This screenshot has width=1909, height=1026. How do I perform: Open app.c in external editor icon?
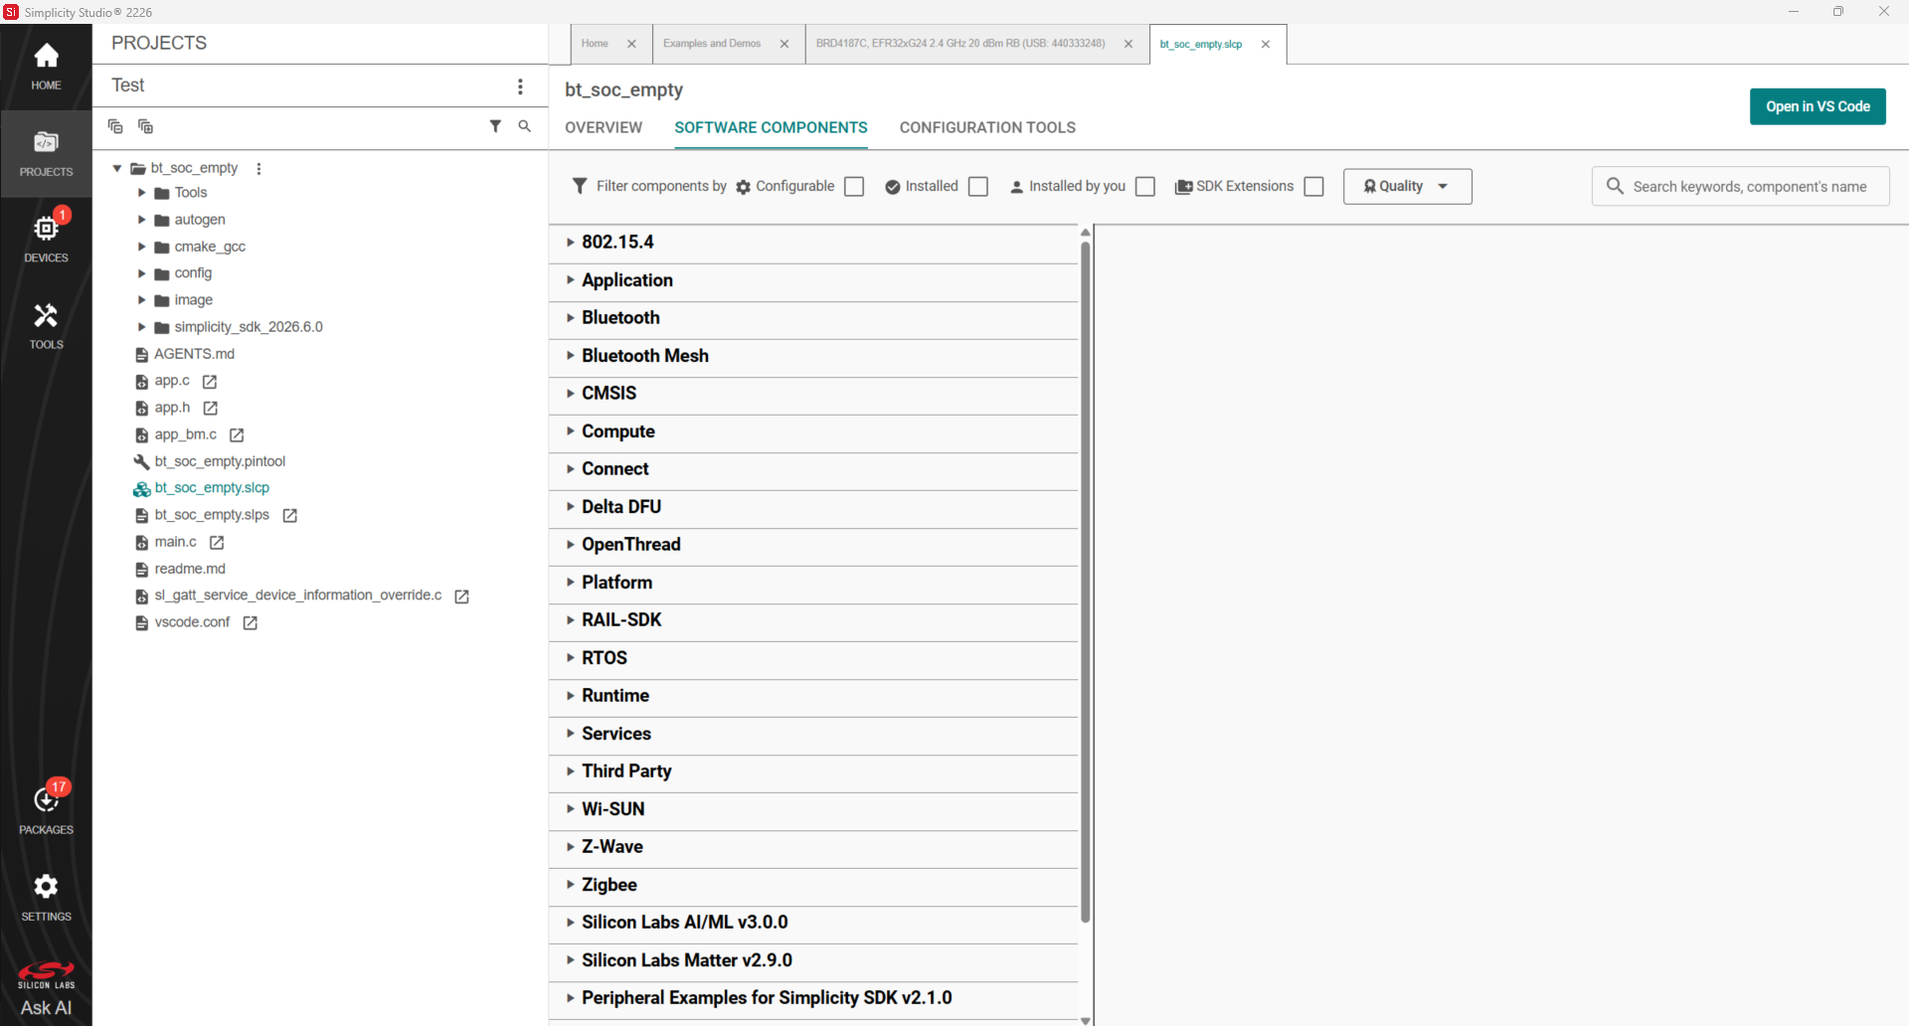pyautogui.click(x=210, y=382)
